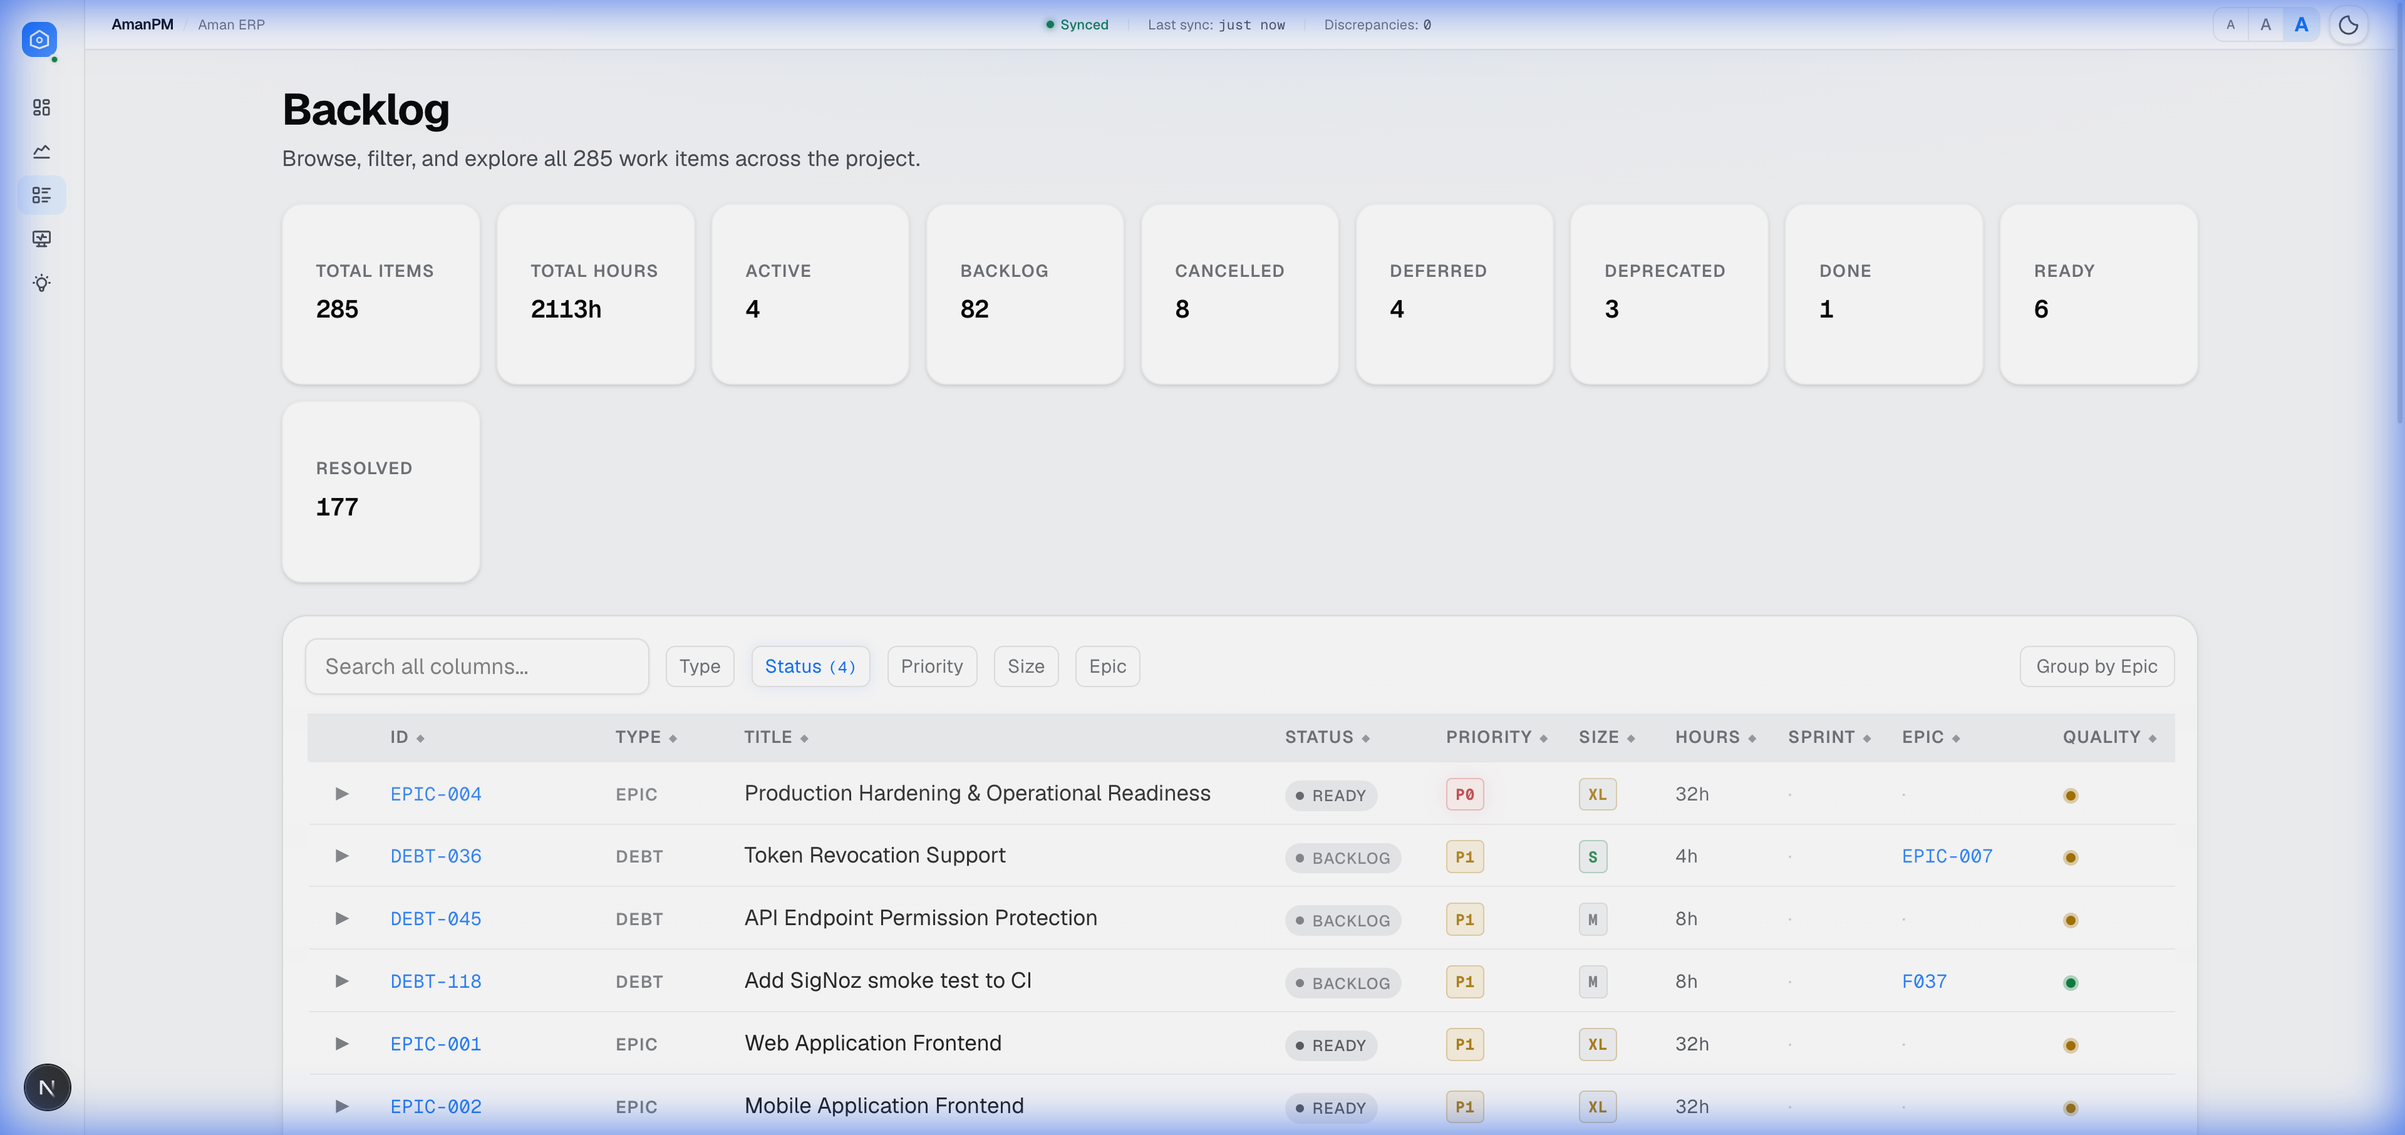Click the round N avatar icon

click(x=47, y=1087)
